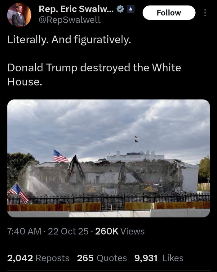
Task: Click the tweet text 'Literally. And figuratively.'
Action: tap(69, 40)
